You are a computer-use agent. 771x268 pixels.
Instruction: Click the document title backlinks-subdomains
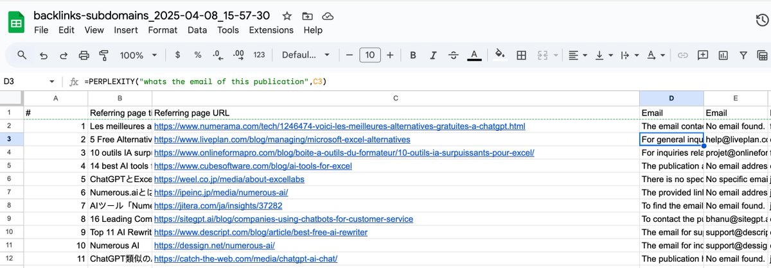[152, 15]
